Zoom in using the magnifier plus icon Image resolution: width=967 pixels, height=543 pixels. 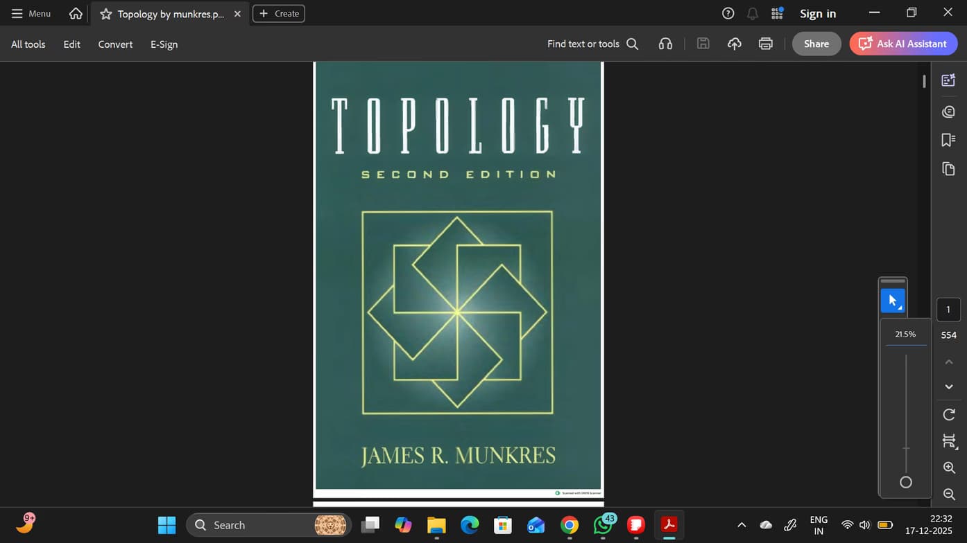[949, 468]
